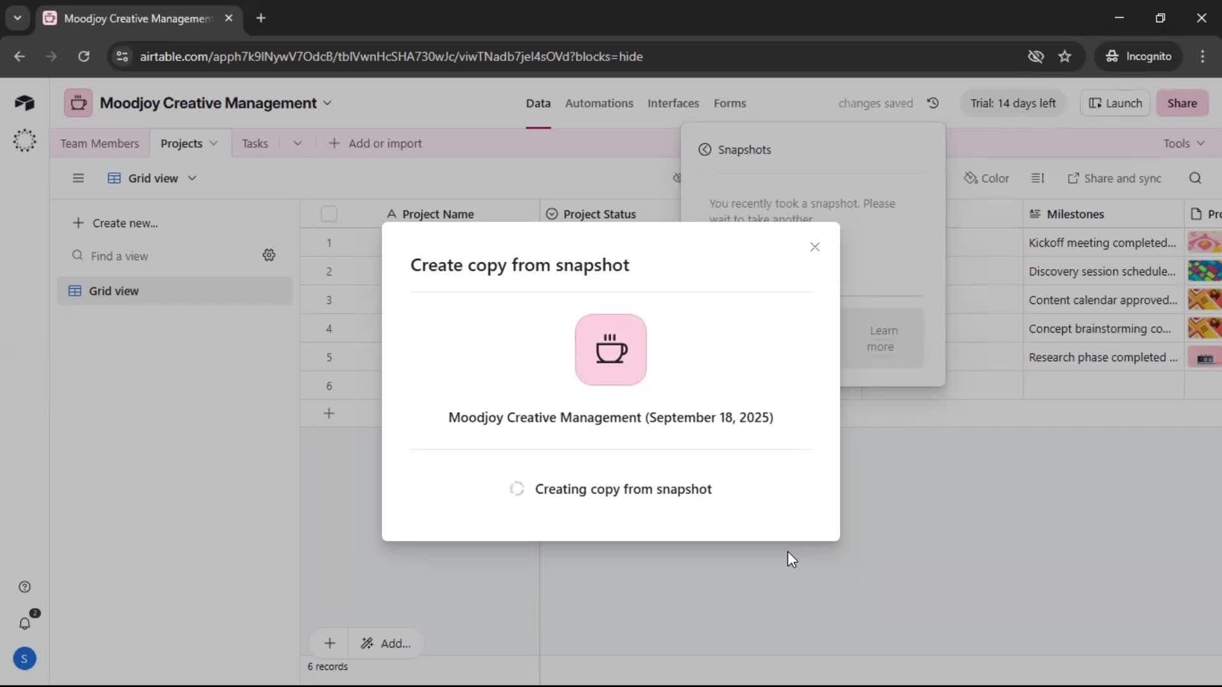Open notifications bell icon
The height and width of the screenshot is (687, 1222).
pyautogui.click(x=24, y=623)
